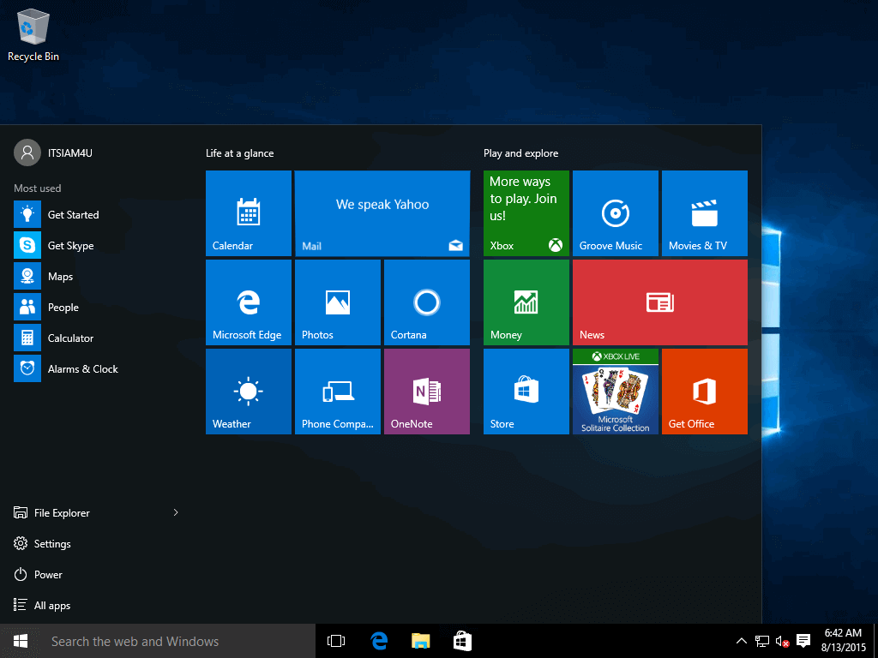878x658 pixels.
Task: Launch Groove Music tile
Action: coord(615,213)
